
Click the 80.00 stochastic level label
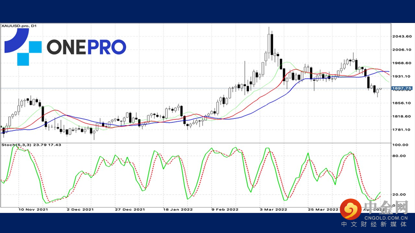coord(399,156)
